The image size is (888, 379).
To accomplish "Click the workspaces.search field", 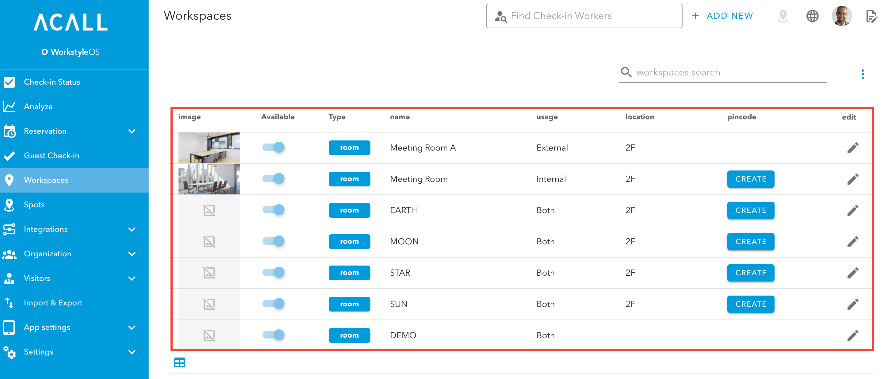I will tap(723, 73).
